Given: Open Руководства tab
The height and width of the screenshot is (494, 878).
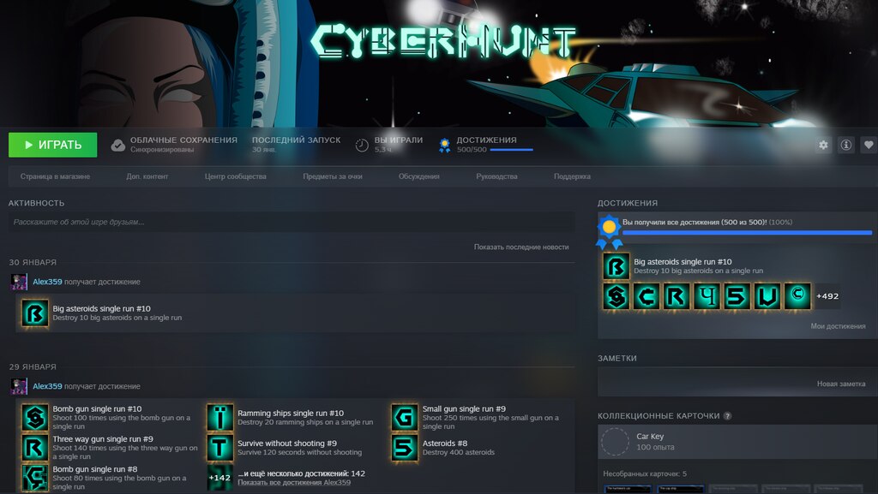Looking at the screenshot, I should click(496, 176).
